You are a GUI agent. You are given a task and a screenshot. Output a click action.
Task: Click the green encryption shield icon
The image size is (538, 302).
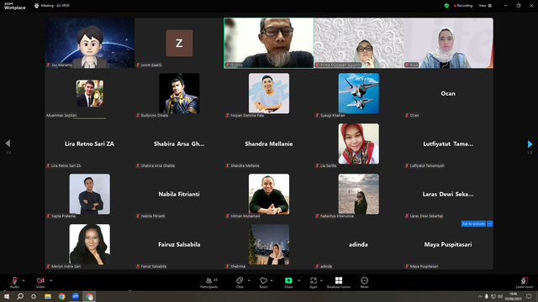pyautogui.click(x=446, y=6)
